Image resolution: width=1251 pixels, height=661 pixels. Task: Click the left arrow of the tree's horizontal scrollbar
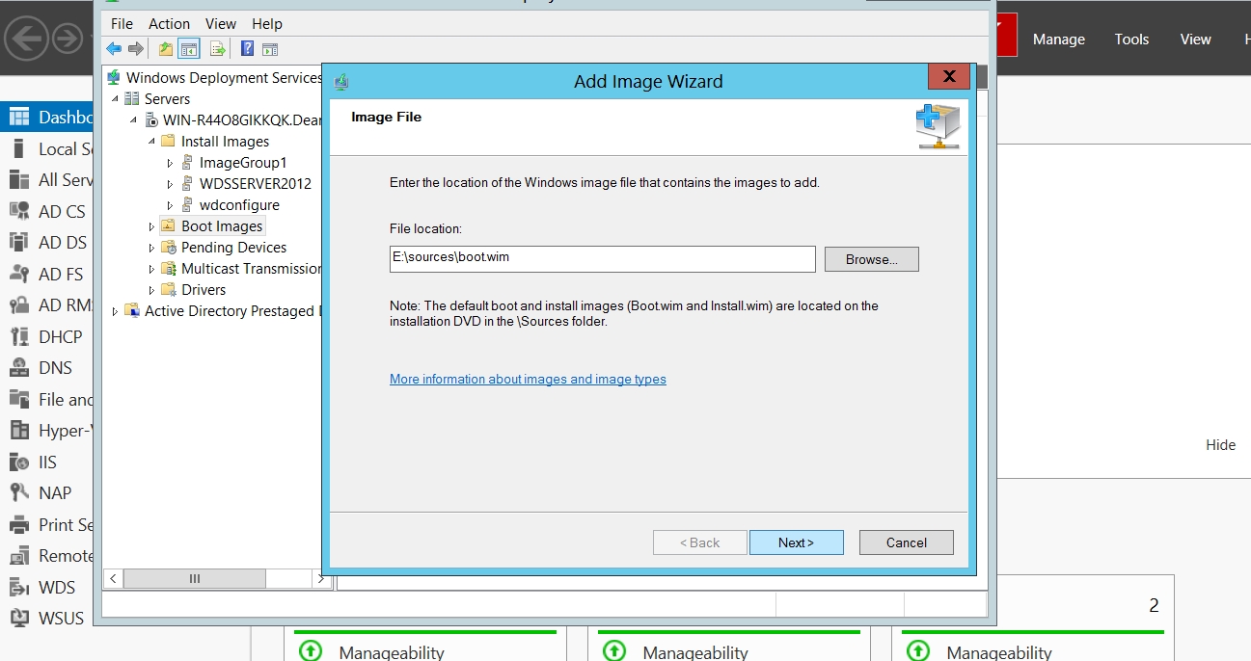[x=113, y=578]
